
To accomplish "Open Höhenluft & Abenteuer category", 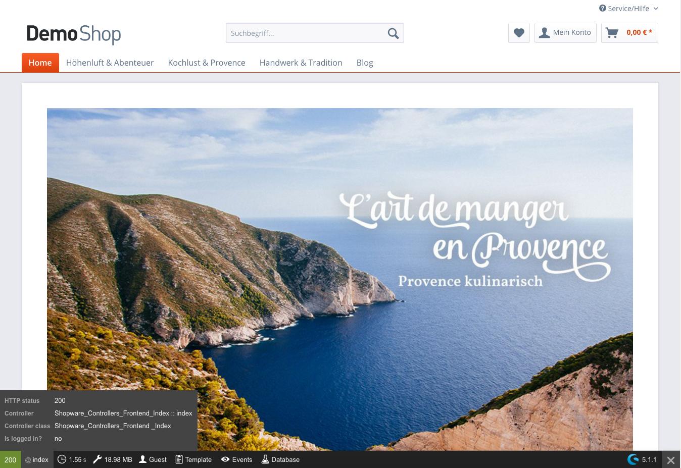I will point(110,63).
